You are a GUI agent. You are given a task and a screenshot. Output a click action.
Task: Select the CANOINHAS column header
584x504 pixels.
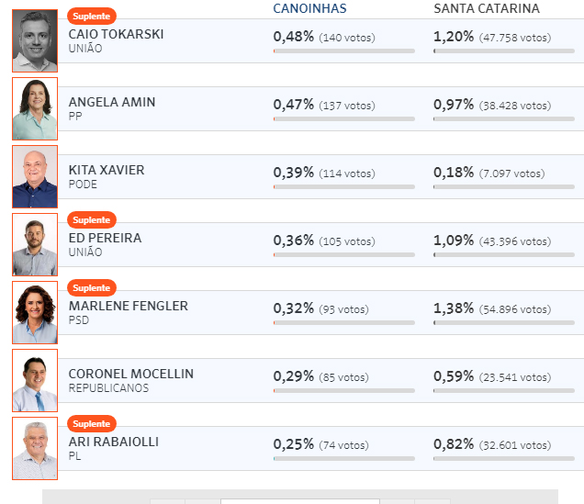[x=309, y=8]
